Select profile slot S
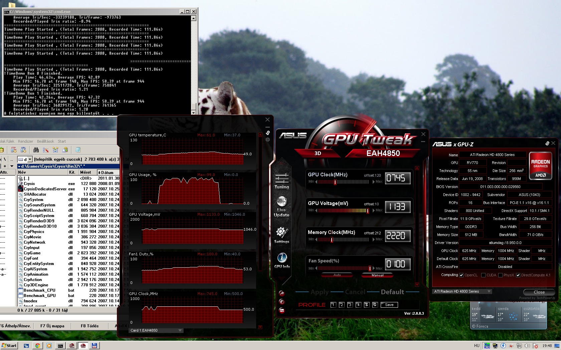561x350 pixels. click(366, 305)
